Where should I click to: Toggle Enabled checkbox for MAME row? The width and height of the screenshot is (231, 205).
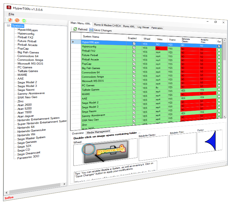click(x=134, y=92)
